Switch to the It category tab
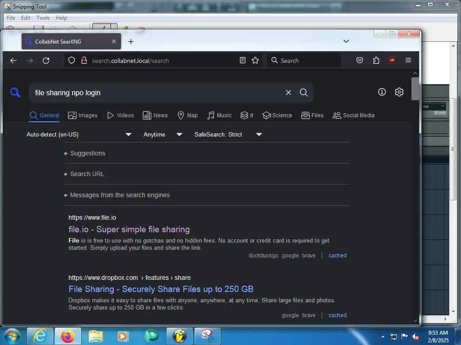Viewport: 461px width, 345px height. pyautogui.click(x=247, y=115)
